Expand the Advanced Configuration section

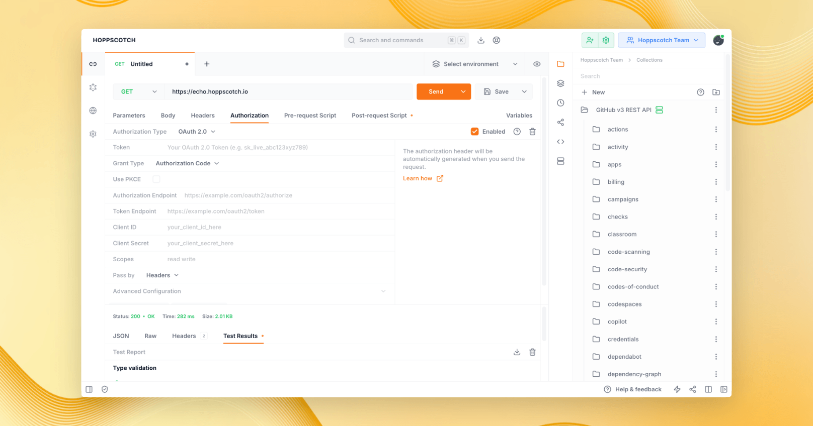click(250, 291)
